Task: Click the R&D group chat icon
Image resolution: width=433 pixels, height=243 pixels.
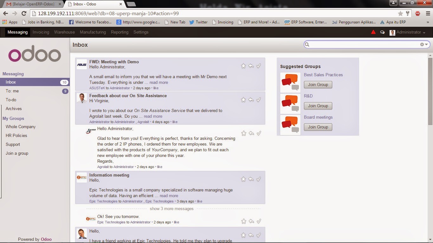Action: click(290, 103)
